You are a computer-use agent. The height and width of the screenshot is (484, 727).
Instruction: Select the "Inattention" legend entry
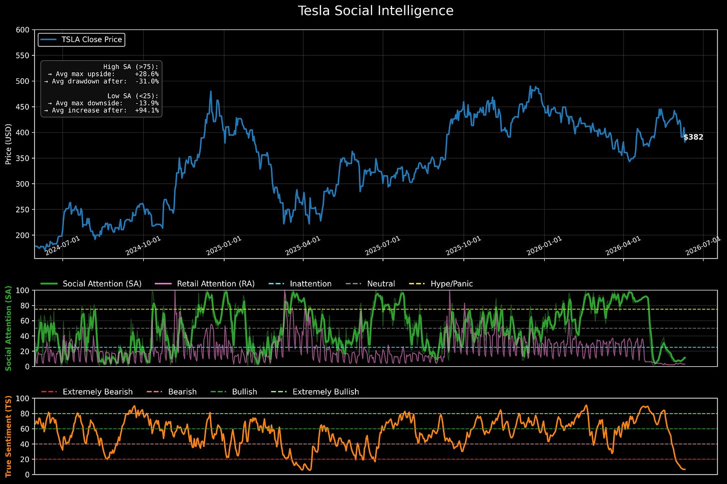[x=300, y=284]
